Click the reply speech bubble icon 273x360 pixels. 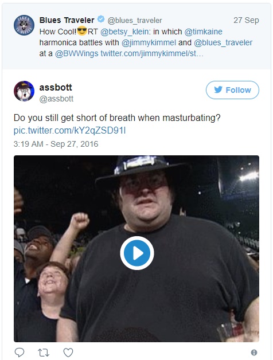click(x=19, y=353)
